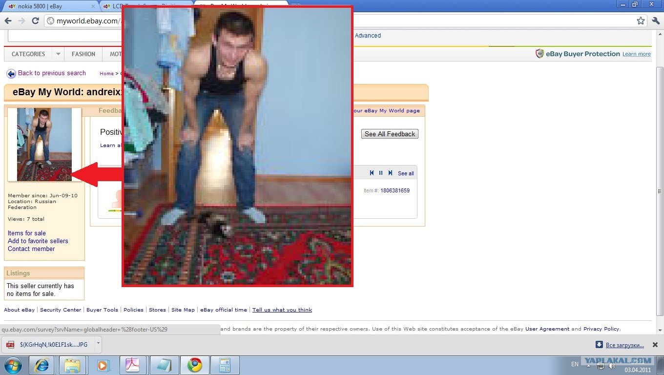Open Adobe Reader from taskbar

pyautogui.click(x=133, y=365)
